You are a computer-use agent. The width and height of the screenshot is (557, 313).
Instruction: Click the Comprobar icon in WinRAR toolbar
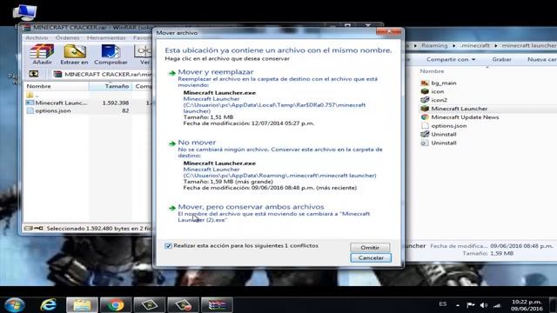pos(111,54)
